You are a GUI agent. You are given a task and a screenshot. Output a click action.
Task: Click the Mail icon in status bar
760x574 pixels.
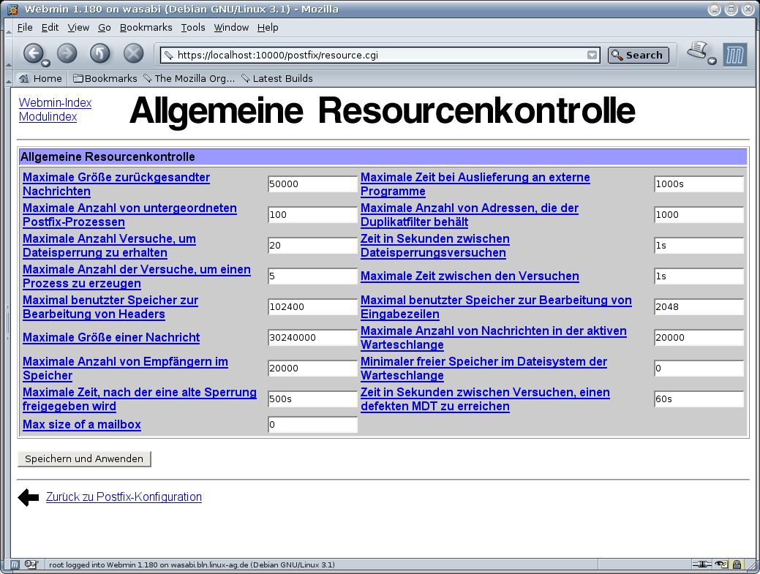31,564
